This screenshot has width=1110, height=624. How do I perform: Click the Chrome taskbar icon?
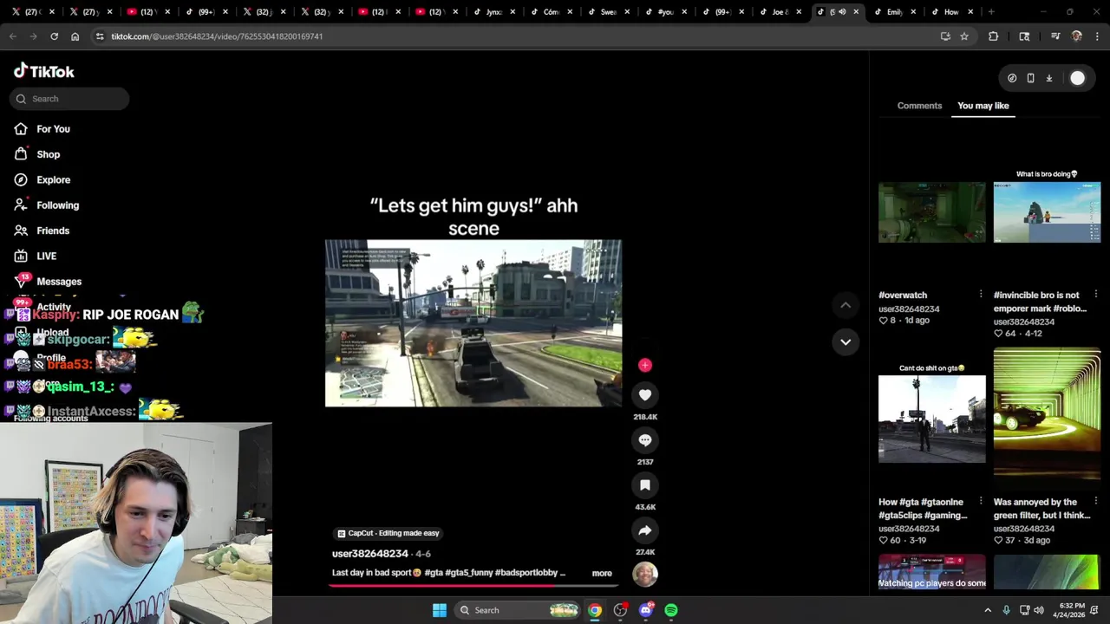pos(594,610)
